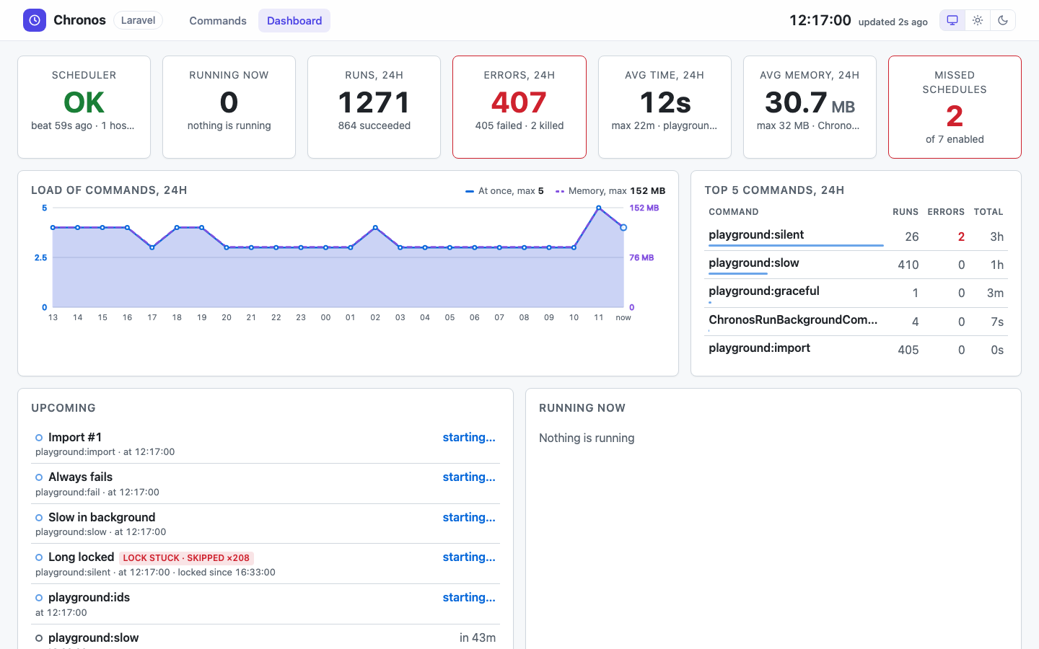Screen dimensions: 1039x649
Task: Click the Laravel badge
Action: pos(138,20)
